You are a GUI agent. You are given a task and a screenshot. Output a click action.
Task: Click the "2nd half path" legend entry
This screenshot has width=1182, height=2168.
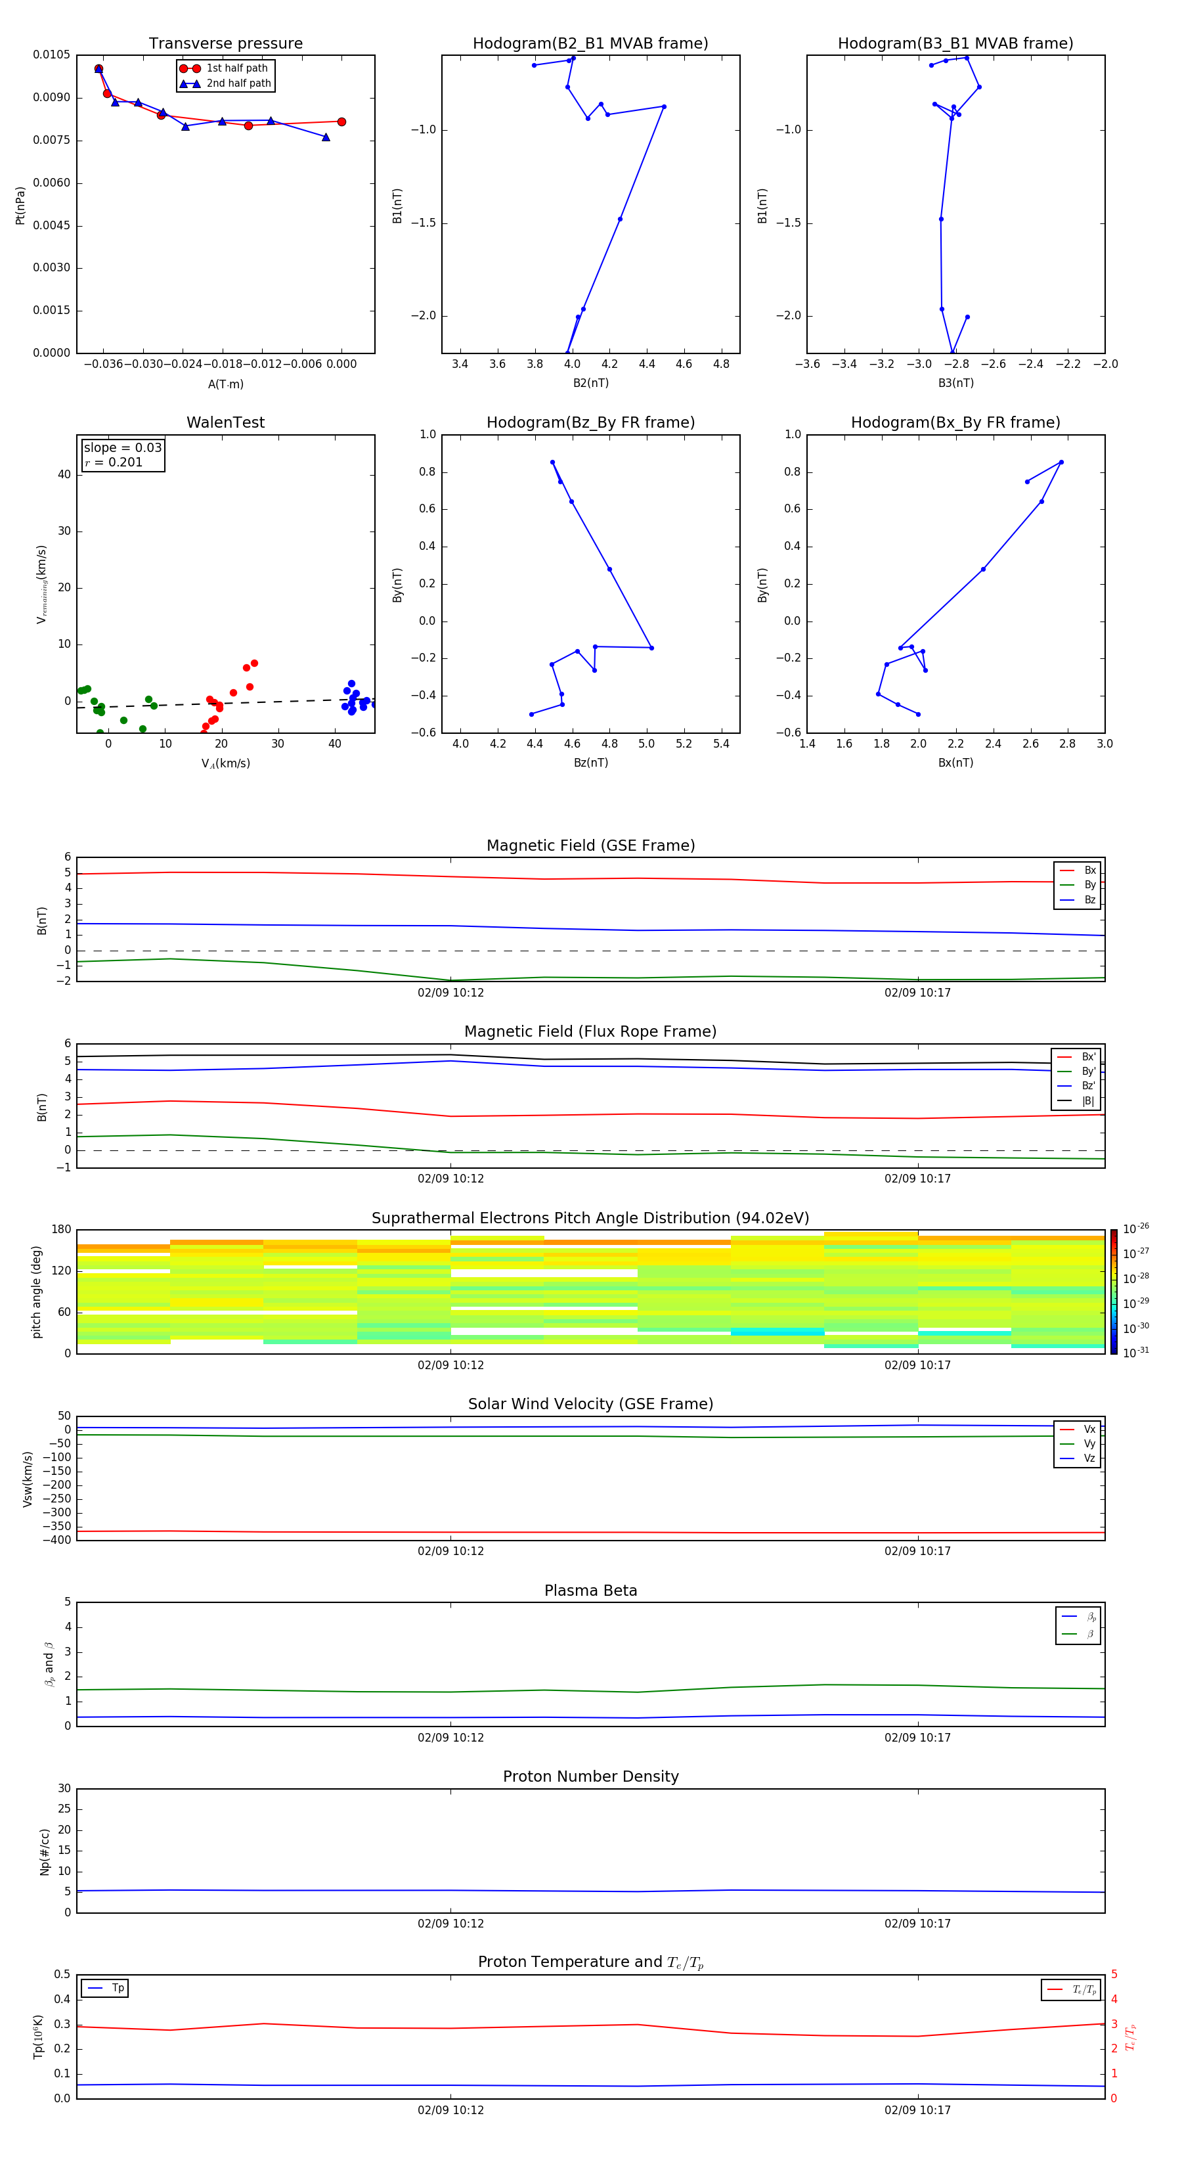pos(225,83)
